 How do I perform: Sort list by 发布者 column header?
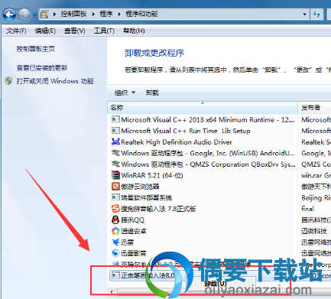315,108
